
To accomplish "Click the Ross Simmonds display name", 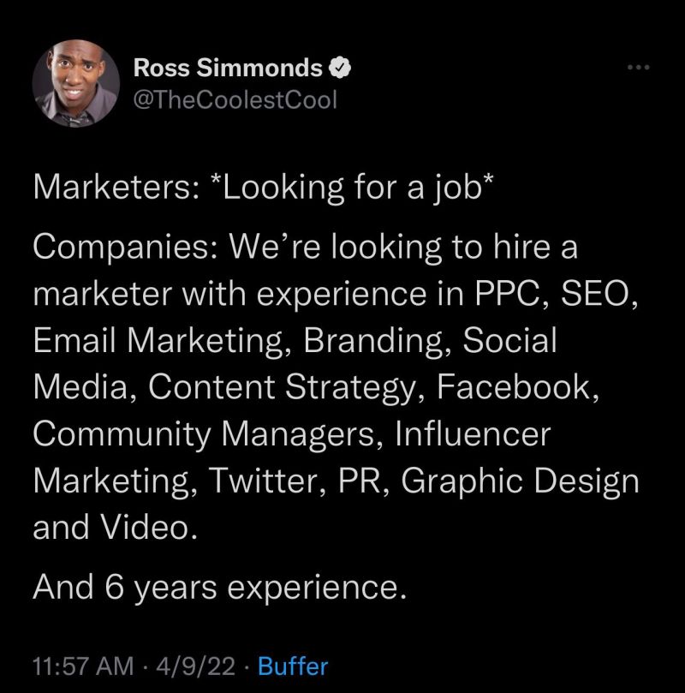I will pyautogui.click(x=229, y=67).
